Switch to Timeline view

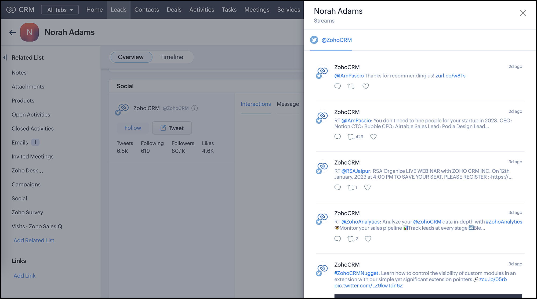click(x=172, y=57)
